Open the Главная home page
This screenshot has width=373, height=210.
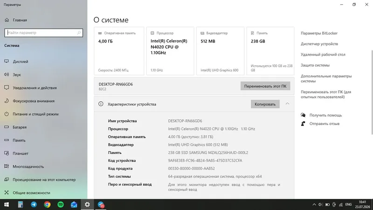click(16, 20)
